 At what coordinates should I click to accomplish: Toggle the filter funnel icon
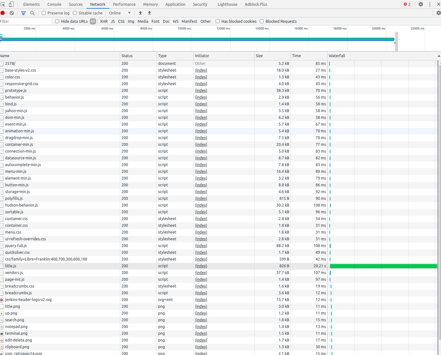click(23, 13)
